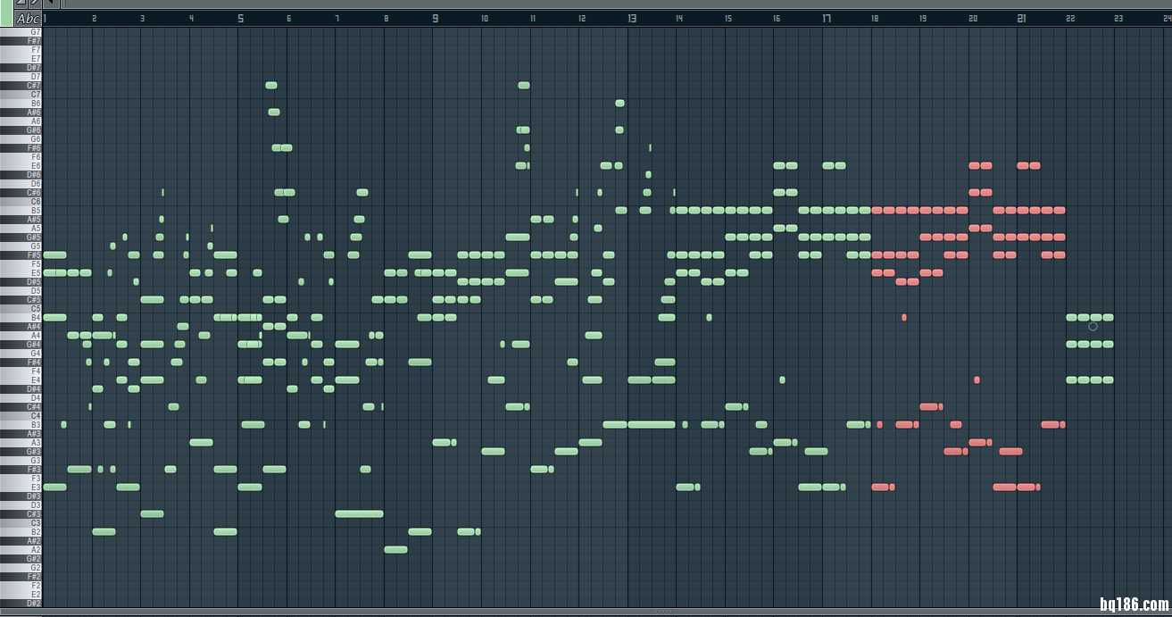Preview the C5 piano key

point(21,308)
